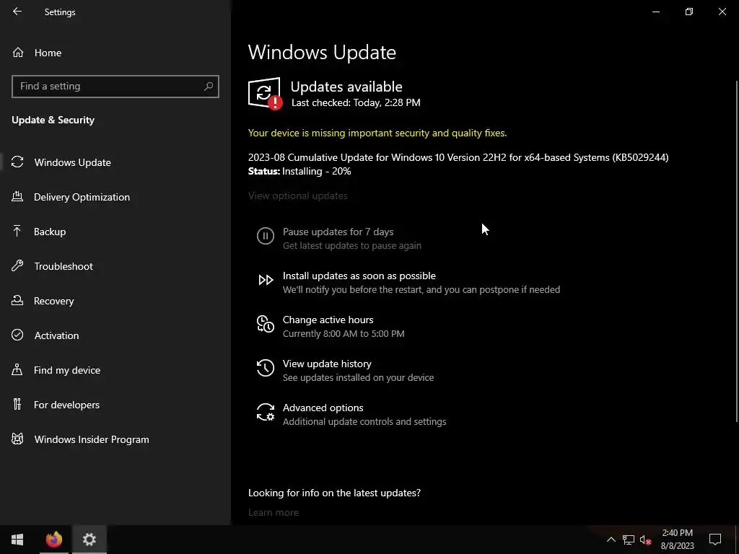Open Advanced options for updates
This screenshot has width=739, height=554.
[x=323, y=408]
